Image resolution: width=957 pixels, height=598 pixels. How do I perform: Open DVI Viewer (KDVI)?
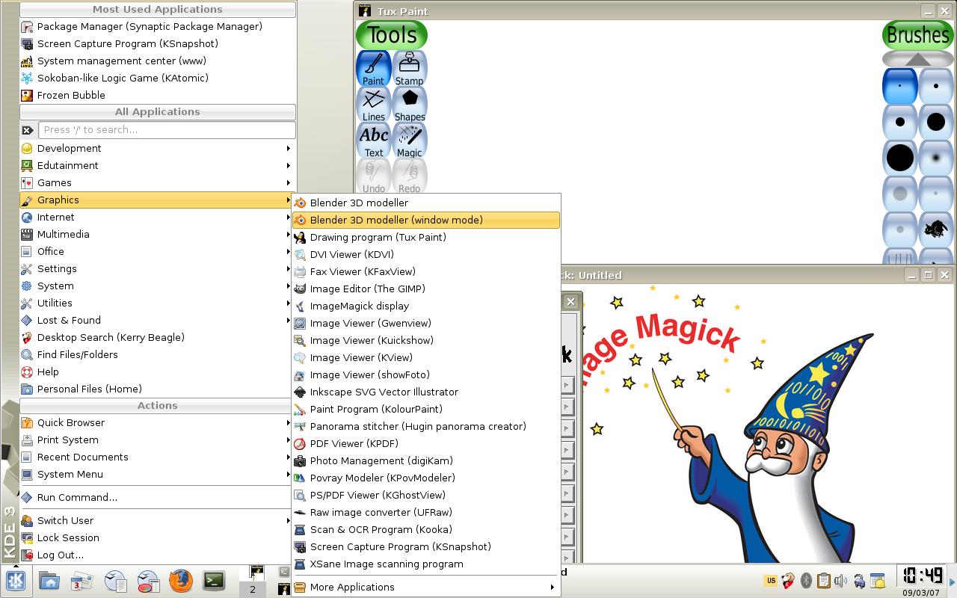coord(425,254)
